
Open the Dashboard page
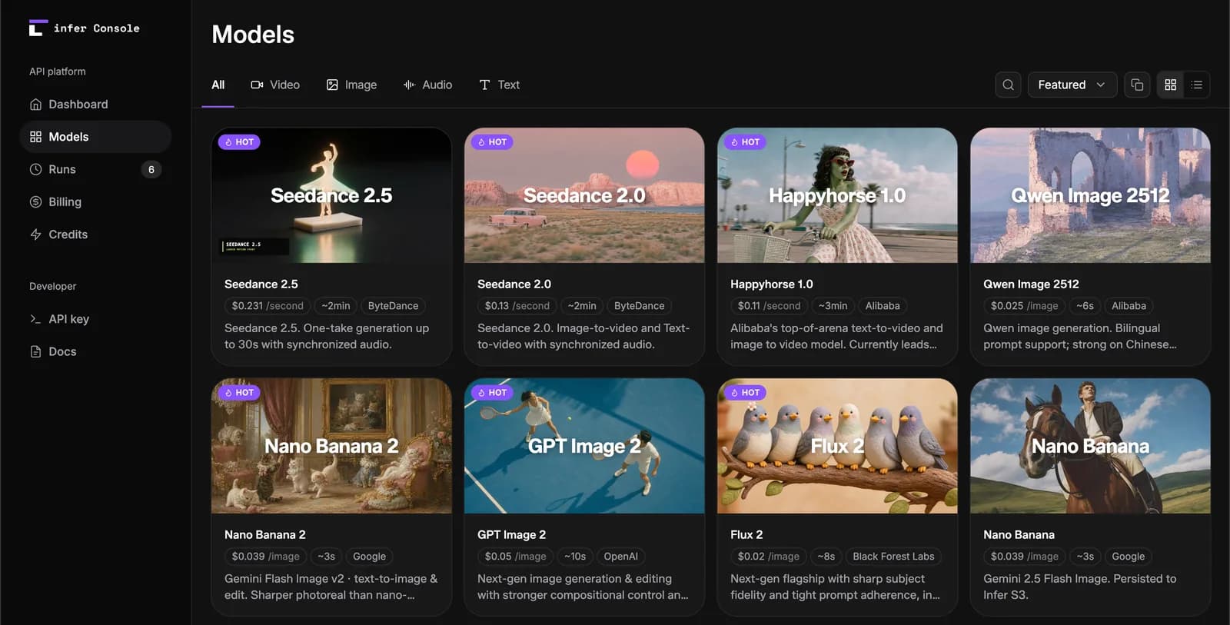point(95,104)
